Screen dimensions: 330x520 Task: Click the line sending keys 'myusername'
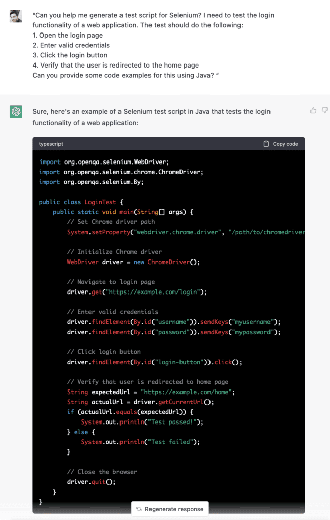tap(173, 321)
